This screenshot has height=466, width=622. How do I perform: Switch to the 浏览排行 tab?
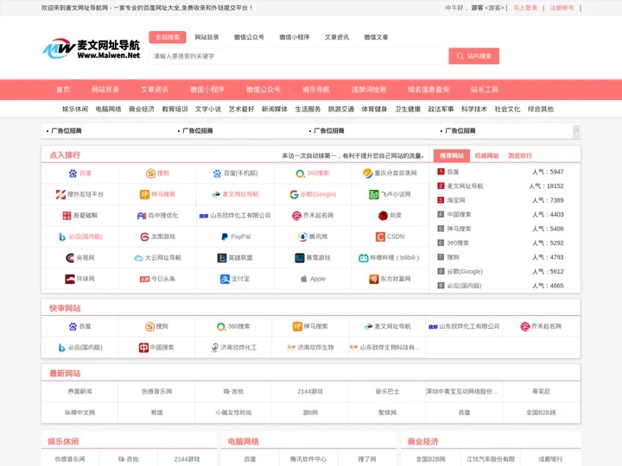[520, 155]
